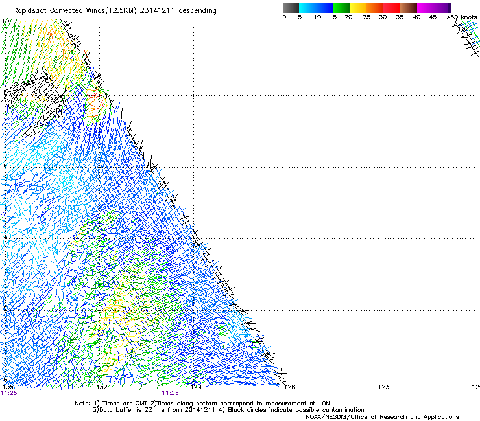Click the 10 knots legend tick label
This screenshot has height=421, width=480.
tap(317, 17)
